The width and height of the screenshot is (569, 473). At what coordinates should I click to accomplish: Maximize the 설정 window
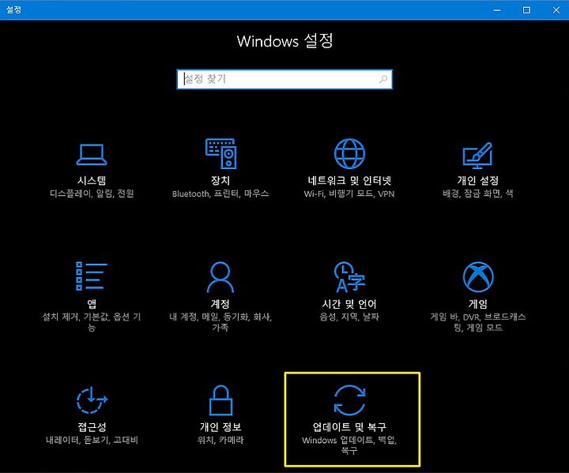[x=526, y=10]
